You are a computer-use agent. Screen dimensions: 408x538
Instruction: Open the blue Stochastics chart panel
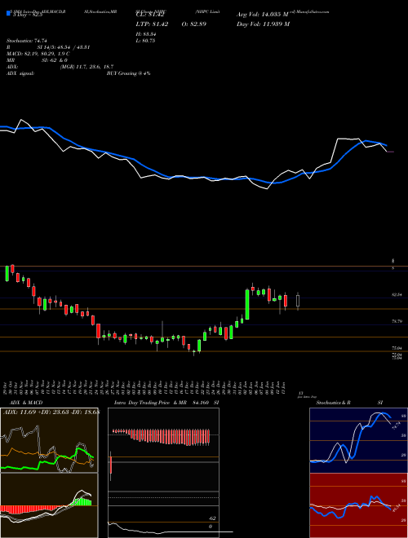click(358, 440)
